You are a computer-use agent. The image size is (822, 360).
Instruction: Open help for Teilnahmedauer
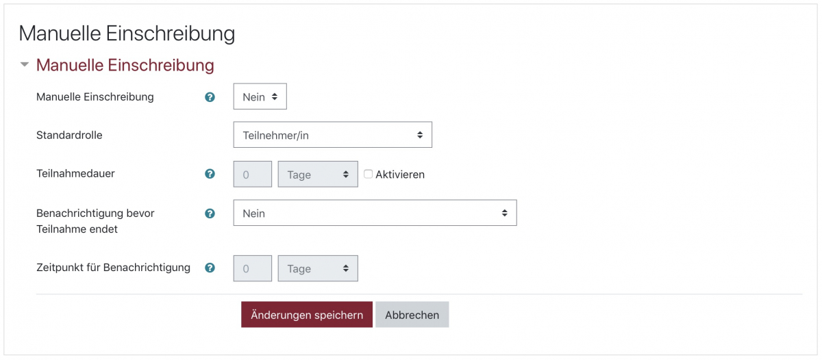[210, 174]
